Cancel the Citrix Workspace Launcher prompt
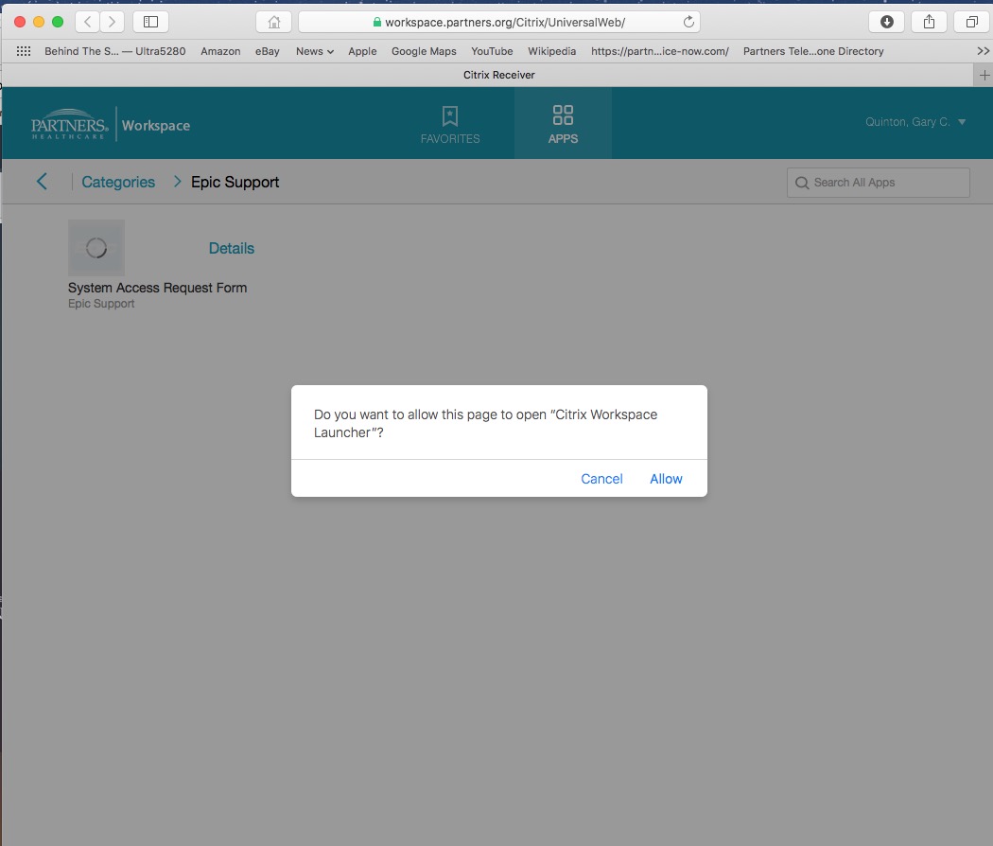Screen dimensions: 993x846 601,479
